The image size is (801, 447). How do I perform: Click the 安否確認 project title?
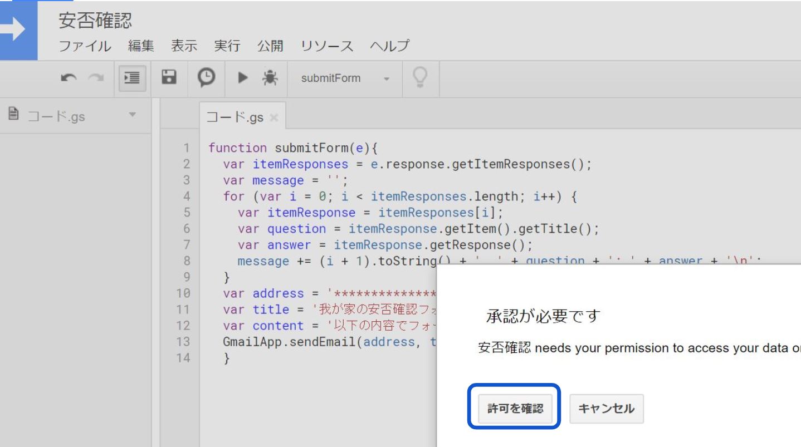click(95, 21)
